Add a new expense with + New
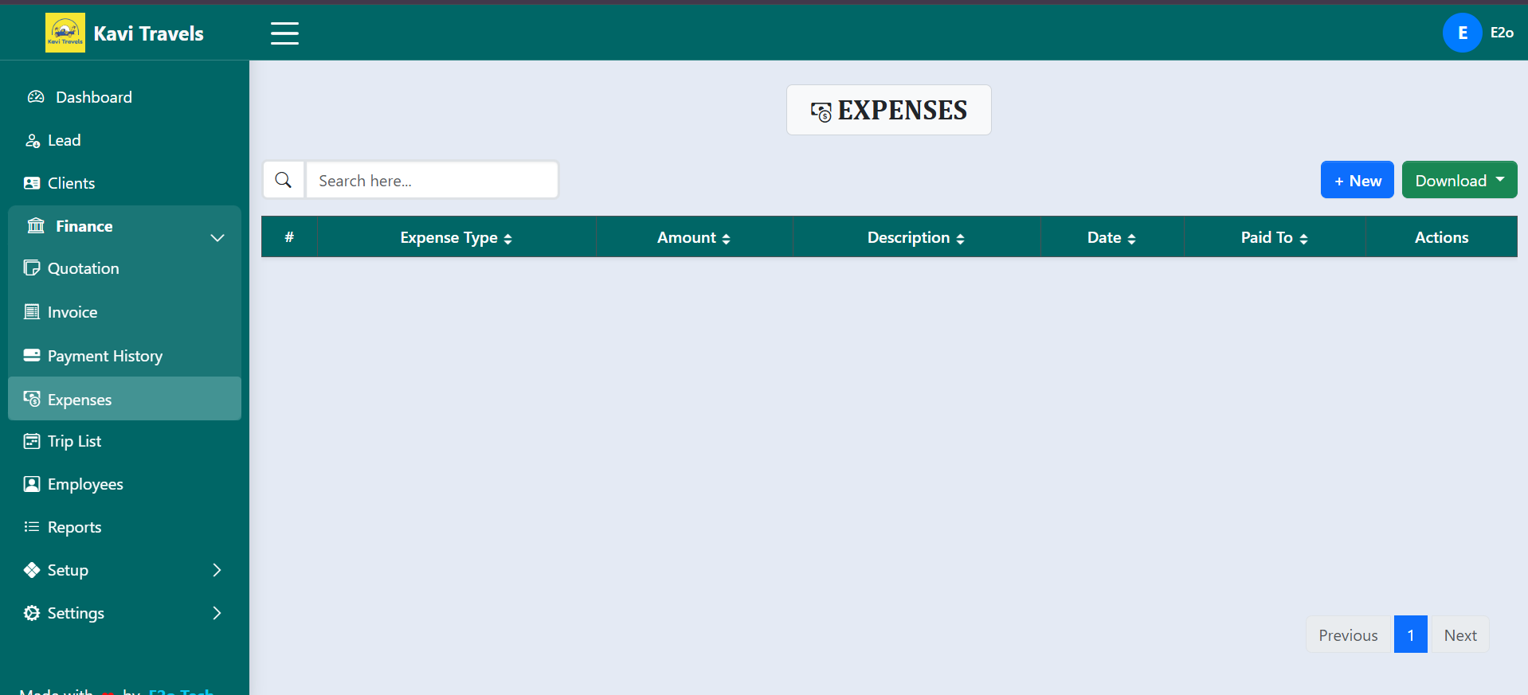Screen dimensions: 1528x695 click(1357, 181)
